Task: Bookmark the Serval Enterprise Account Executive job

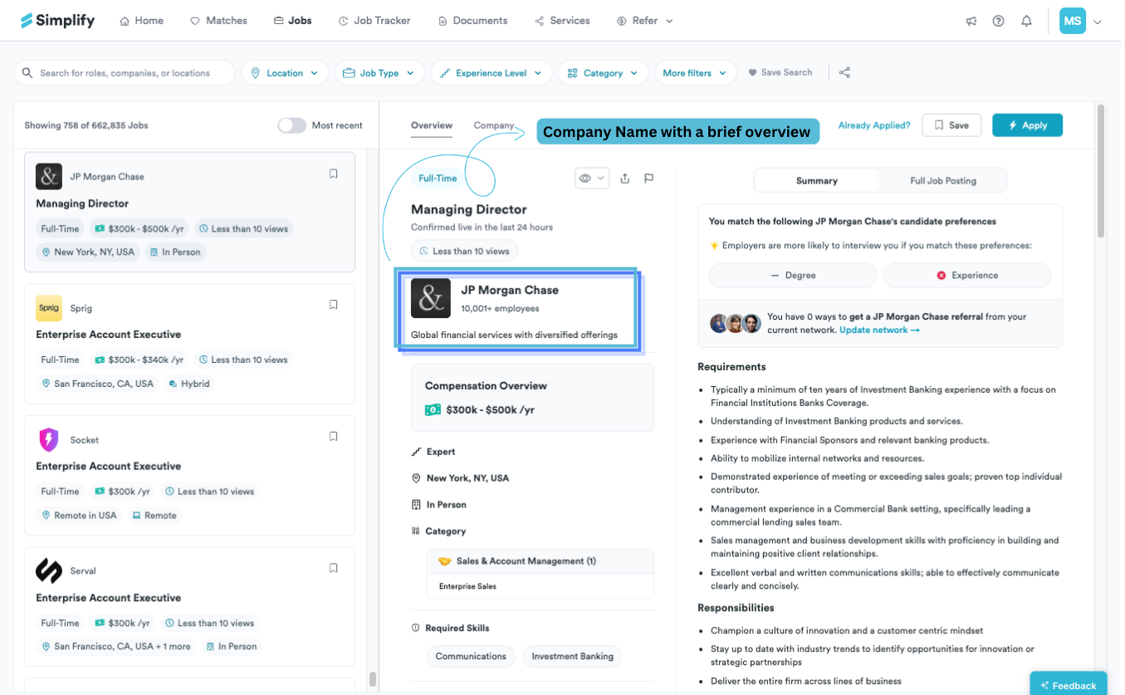Action: pyautogui.click(x=334, y=569)
